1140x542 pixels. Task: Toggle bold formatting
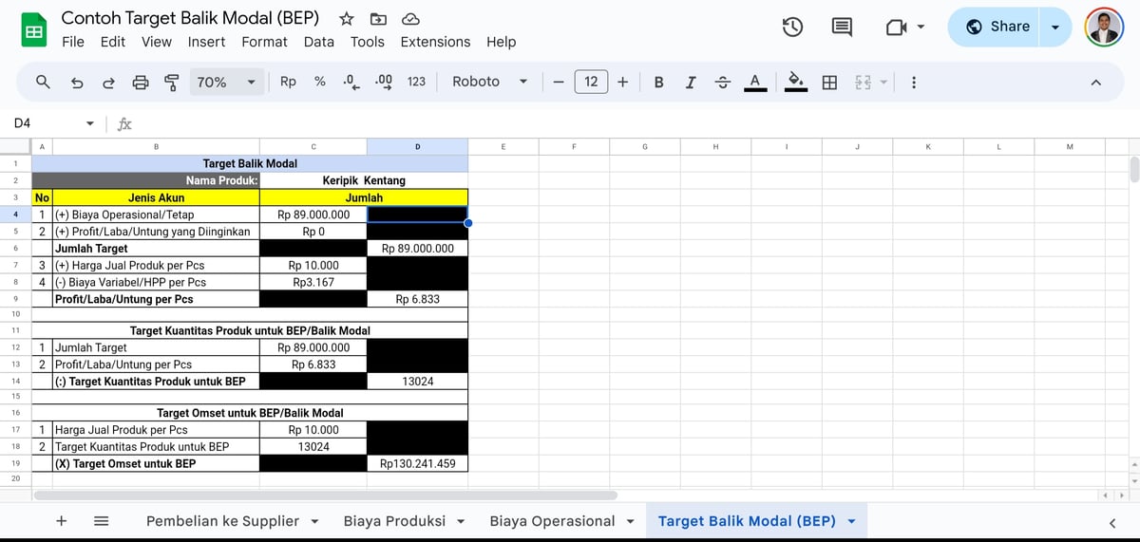click(658, 82)
